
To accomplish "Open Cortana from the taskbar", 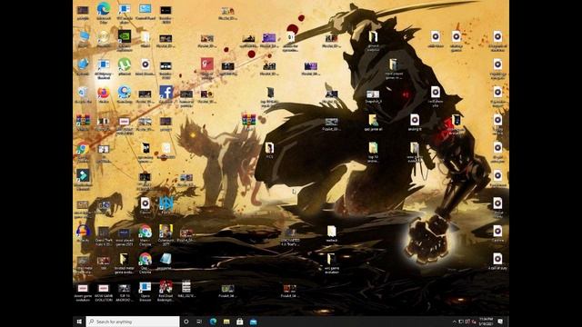I will [186, 322].
